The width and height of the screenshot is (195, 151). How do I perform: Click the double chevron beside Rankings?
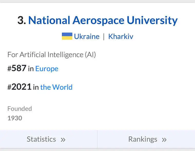164,140
